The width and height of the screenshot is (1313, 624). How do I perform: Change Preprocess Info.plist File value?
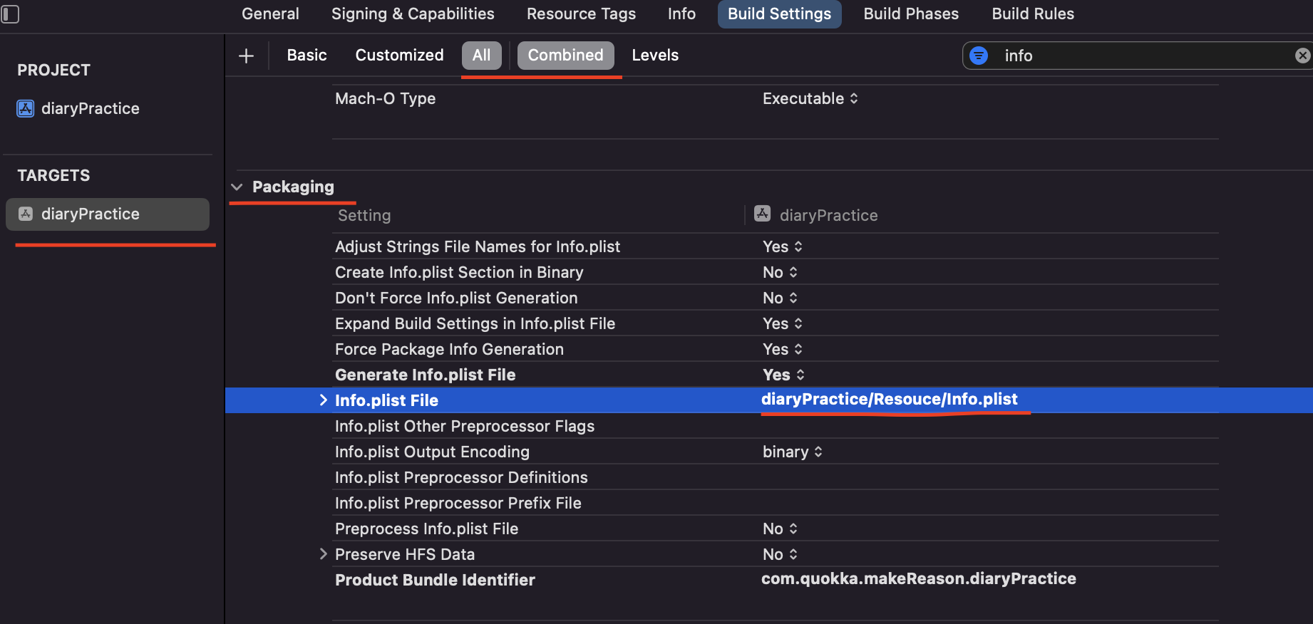click(x=780, y=529)
